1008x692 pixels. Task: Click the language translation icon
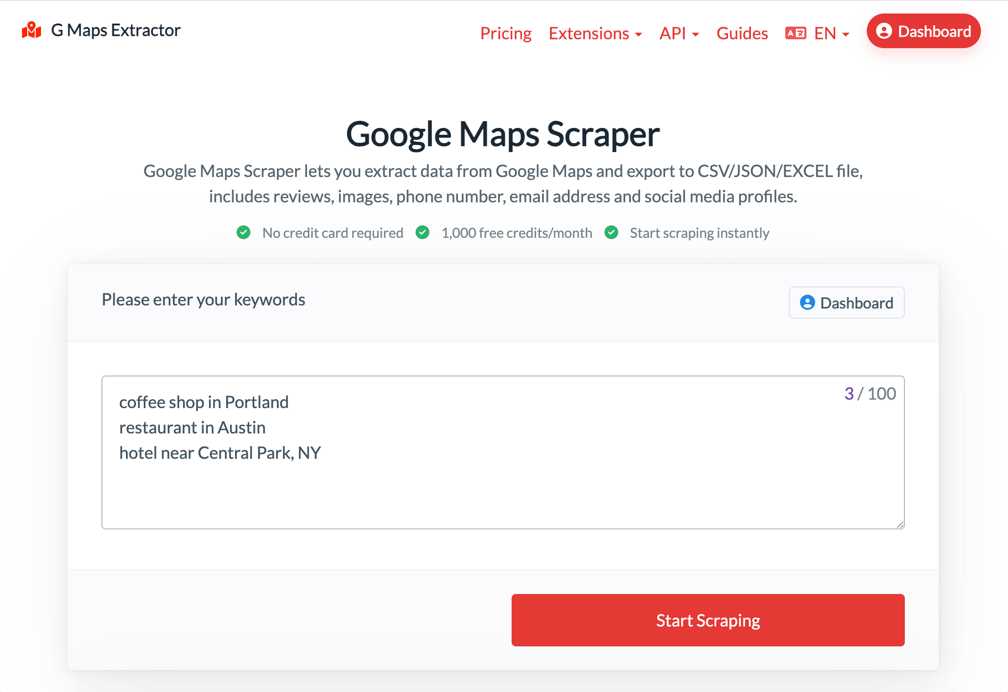coord(795,33)
